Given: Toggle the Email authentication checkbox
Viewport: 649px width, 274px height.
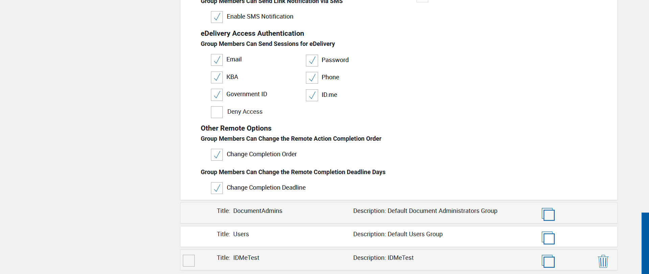Looking at the screenshot, I should click(x=217, y=60).
